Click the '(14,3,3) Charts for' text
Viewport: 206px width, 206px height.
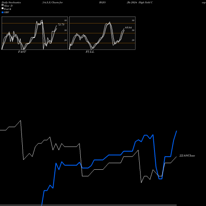click(x=52, y=2)
